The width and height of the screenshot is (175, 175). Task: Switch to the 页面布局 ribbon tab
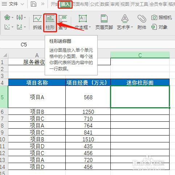click(x=81, y=4)
